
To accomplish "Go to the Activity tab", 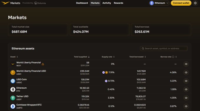I will pyautogui.click(x=107, y=3).
